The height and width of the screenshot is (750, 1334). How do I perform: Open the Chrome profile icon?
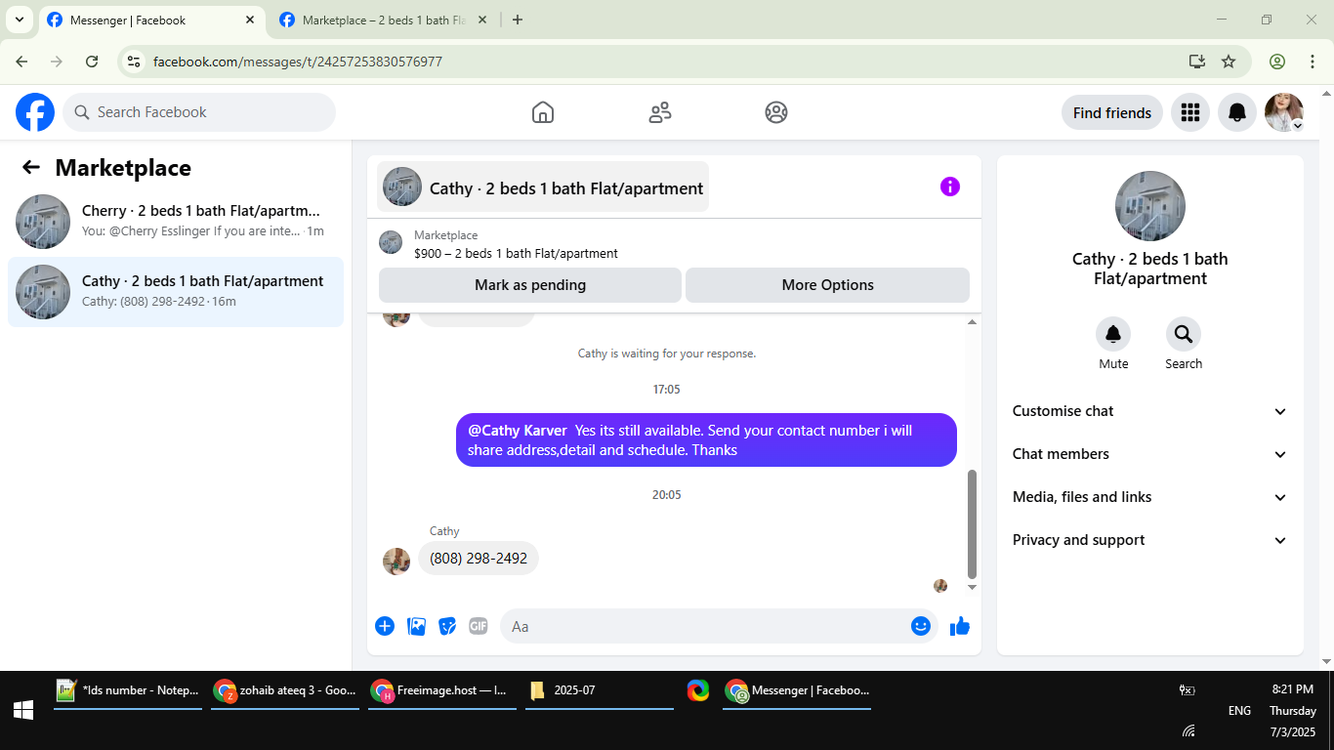(x=1277, y=62)
